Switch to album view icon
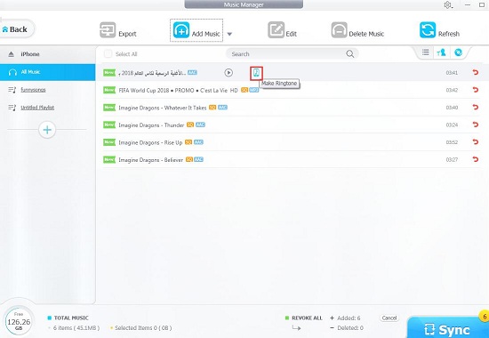 [x=458, y=52]
